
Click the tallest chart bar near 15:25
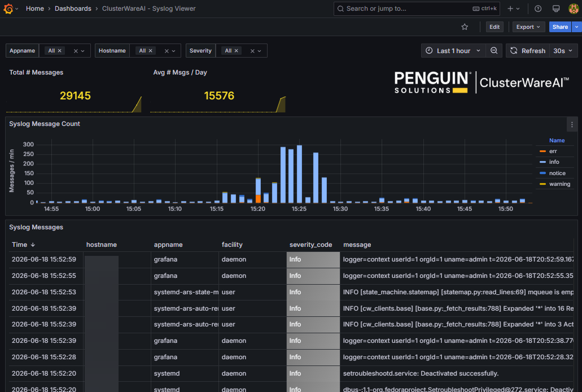(x=299, y=174)
